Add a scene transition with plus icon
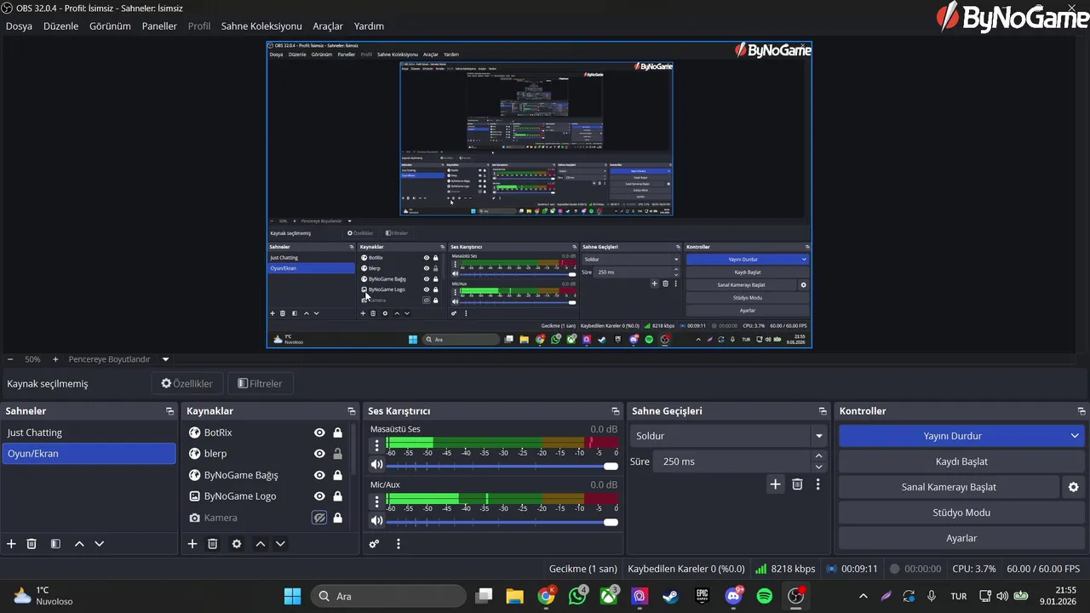 (775, 484)
